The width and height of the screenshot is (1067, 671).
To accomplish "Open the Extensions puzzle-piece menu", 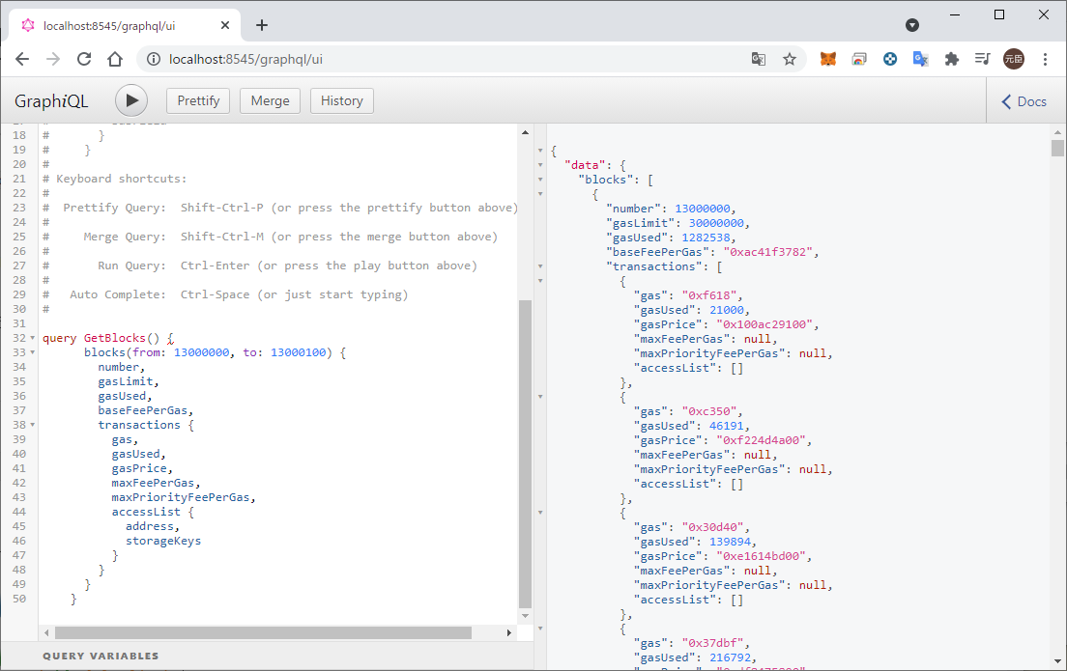I will (x=952, y=59).
